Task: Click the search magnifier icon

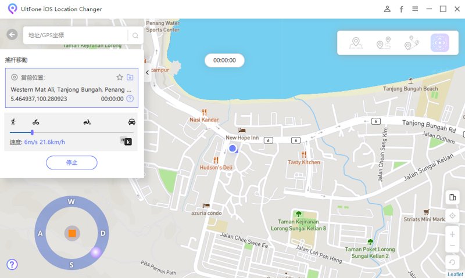Action: (135, 35)
